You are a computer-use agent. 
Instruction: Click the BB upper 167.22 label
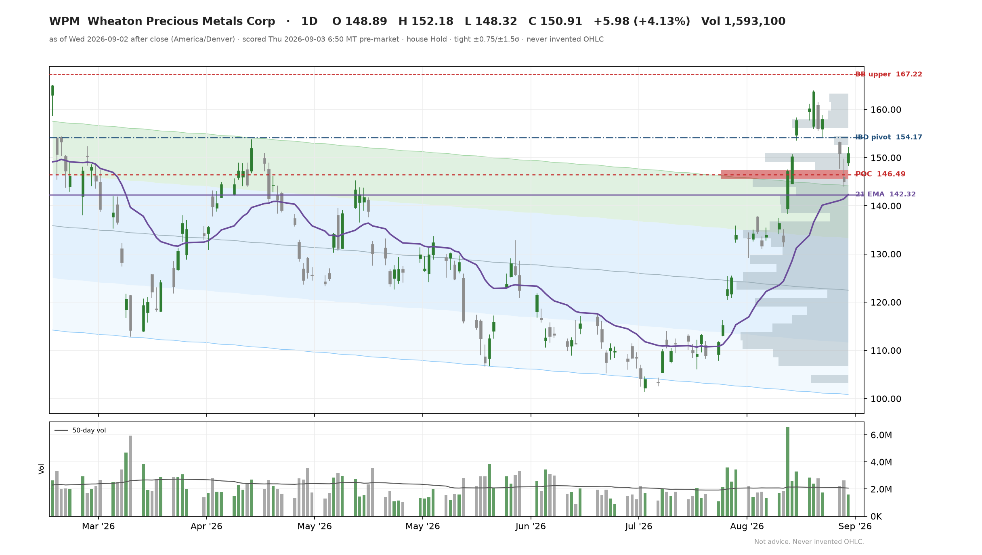pos(889,74)
